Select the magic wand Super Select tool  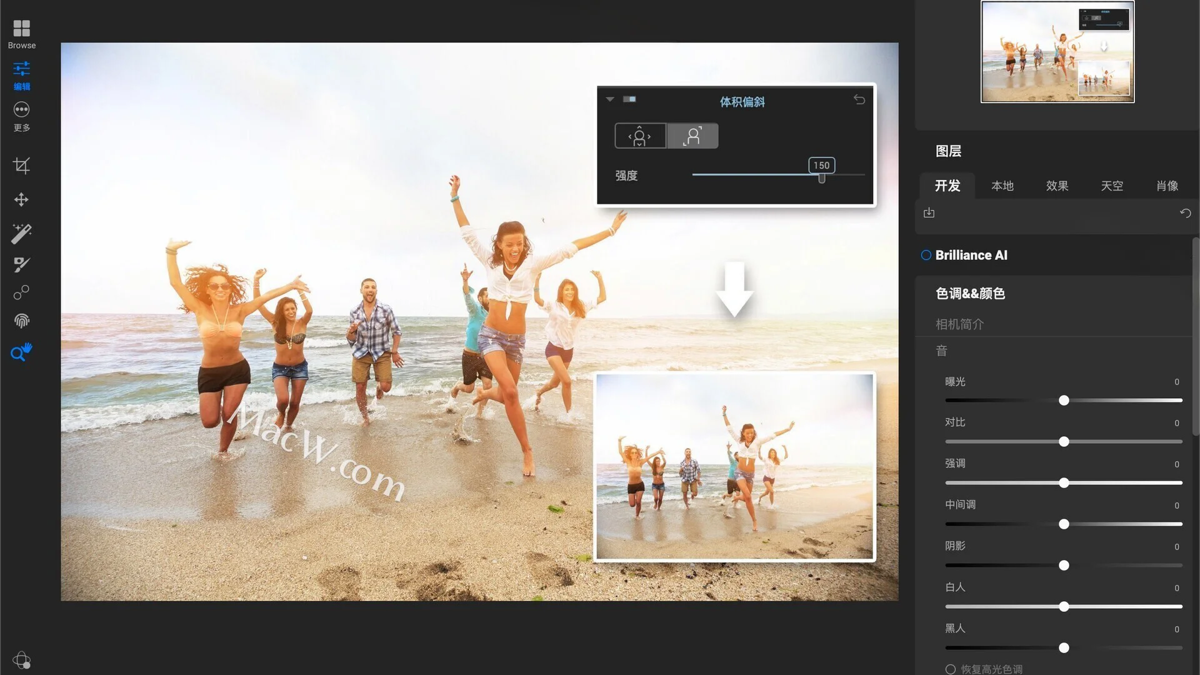point(21,233)
